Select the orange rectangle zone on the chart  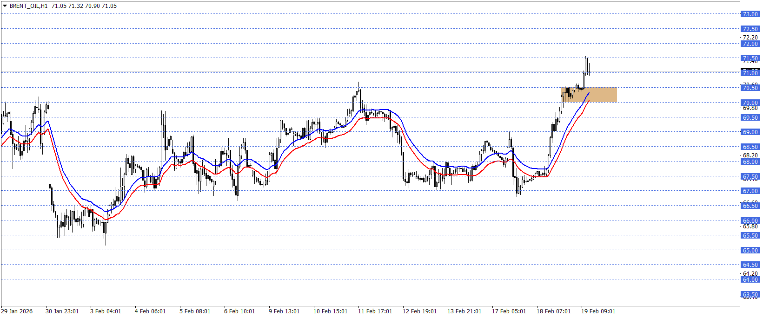coord(589,95)
